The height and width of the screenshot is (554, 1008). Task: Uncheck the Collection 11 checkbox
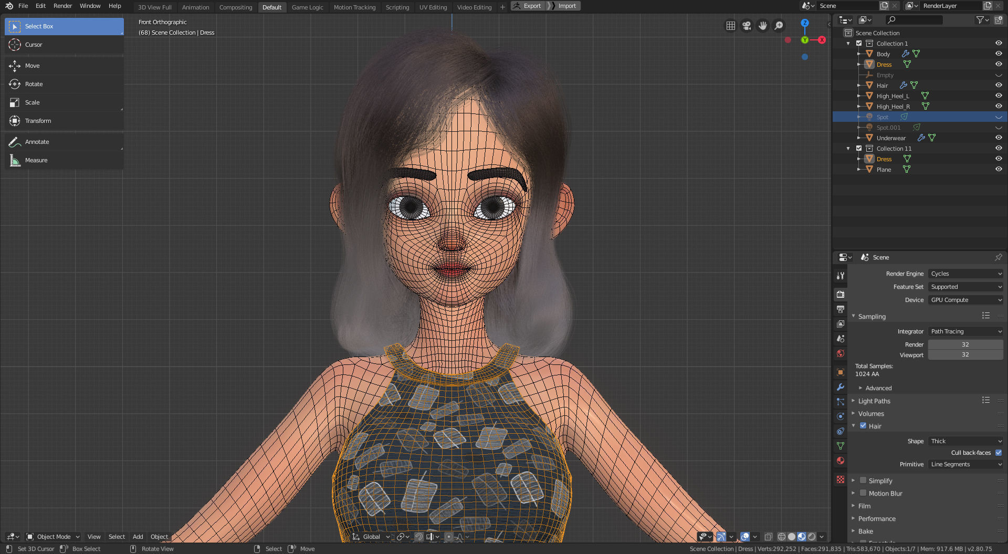point(859,148)
